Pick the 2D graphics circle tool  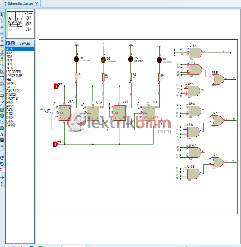[x=2, y=116]
